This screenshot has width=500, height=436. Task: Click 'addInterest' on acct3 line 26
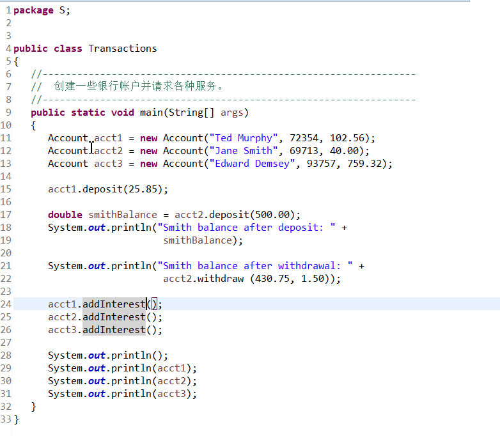click(x=114, y=329)
